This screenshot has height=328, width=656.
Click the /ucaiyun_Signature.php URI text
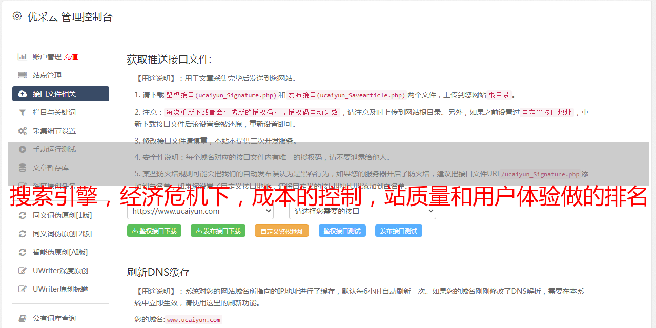click(x=540, y=174)
